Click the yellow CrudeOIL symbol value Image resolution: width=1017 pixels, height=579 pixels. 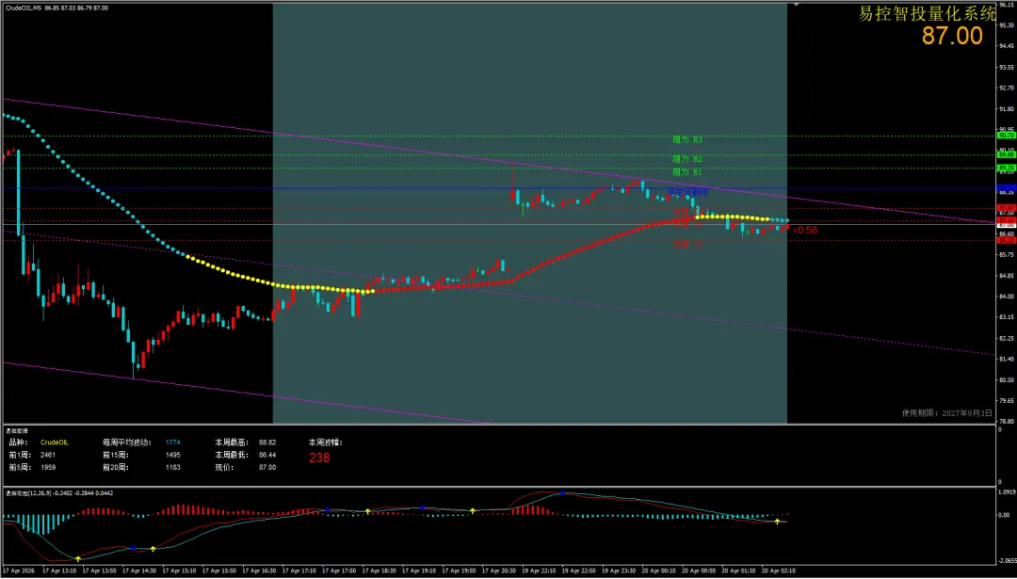[x=55, y=442]
